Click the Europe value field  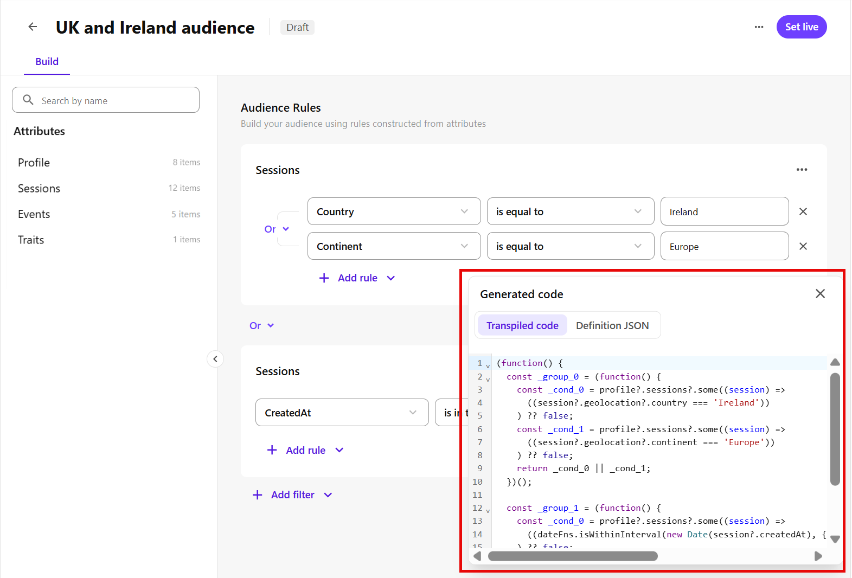[x=725, y=246]
